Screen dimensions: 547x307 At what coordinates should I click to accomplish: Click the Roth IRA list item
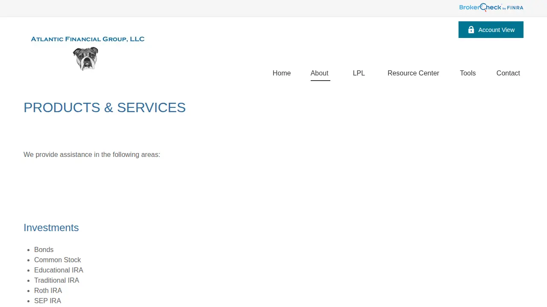pos(48,290)
